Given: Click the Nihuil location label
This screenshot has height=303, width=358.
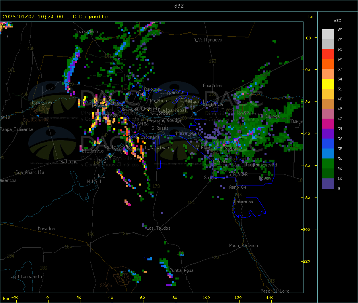Looking at the screenshot, I should tap(94, 182).
